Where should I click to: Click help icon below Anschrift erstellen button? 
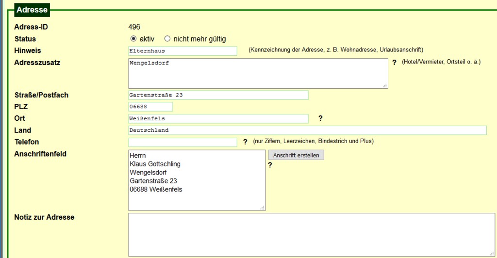[x=270, y=165]
